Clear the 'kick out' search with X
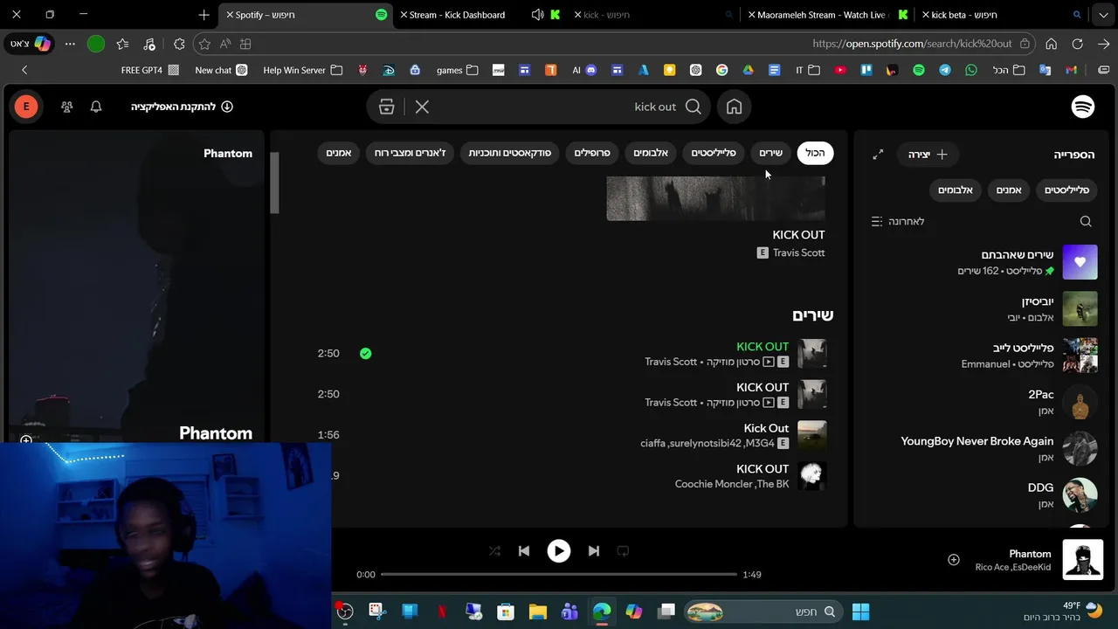The height and width of the screenshot is (629, 1118). click(x=422, y=107)
